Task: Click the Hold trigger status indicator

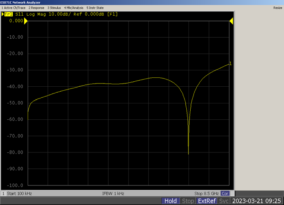Action: [171, 201]
